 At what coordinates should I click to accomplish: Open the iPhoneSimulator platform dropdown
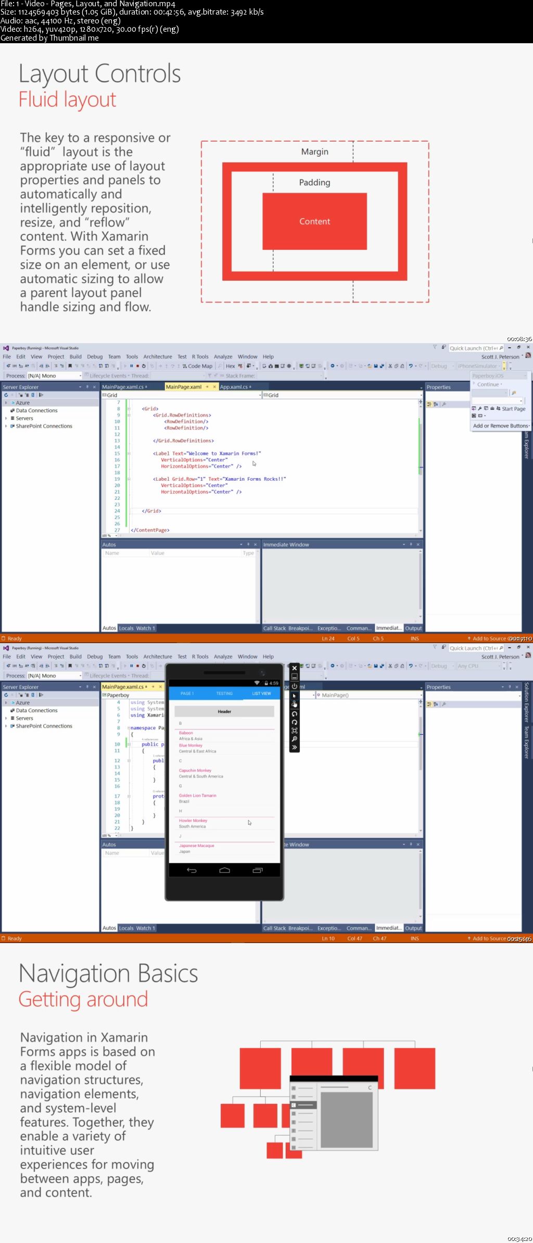coord(479,366)
